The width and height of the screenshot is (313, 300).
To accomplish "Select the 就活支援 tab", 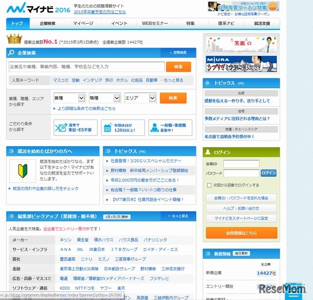I will click(262, 24).
